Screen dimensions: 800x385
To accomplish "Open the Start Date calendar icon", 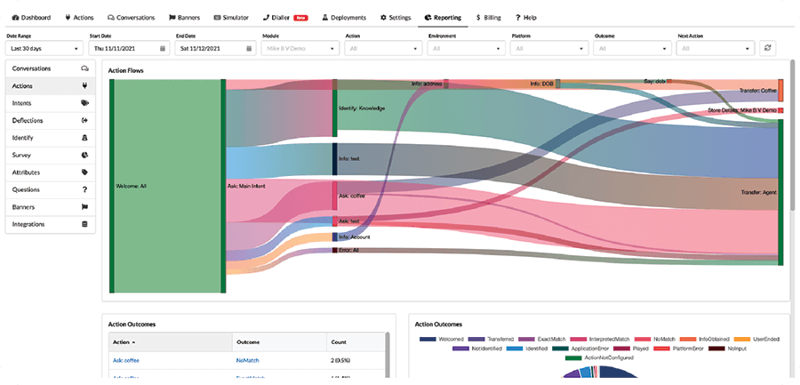I will click(x=163, y=49).
